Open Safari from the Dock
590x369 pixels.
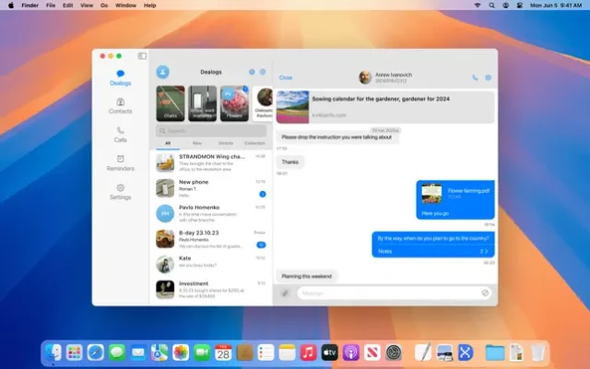coord(96,352)
